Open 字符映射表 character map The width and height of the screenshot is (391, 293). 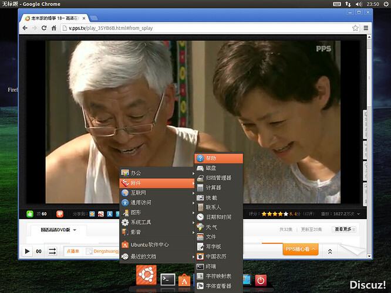coord(219,276)
